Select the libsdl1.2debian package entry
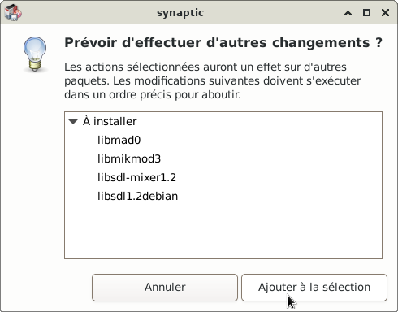The width and height of the screenshot is (398, 312). [223, 196]
